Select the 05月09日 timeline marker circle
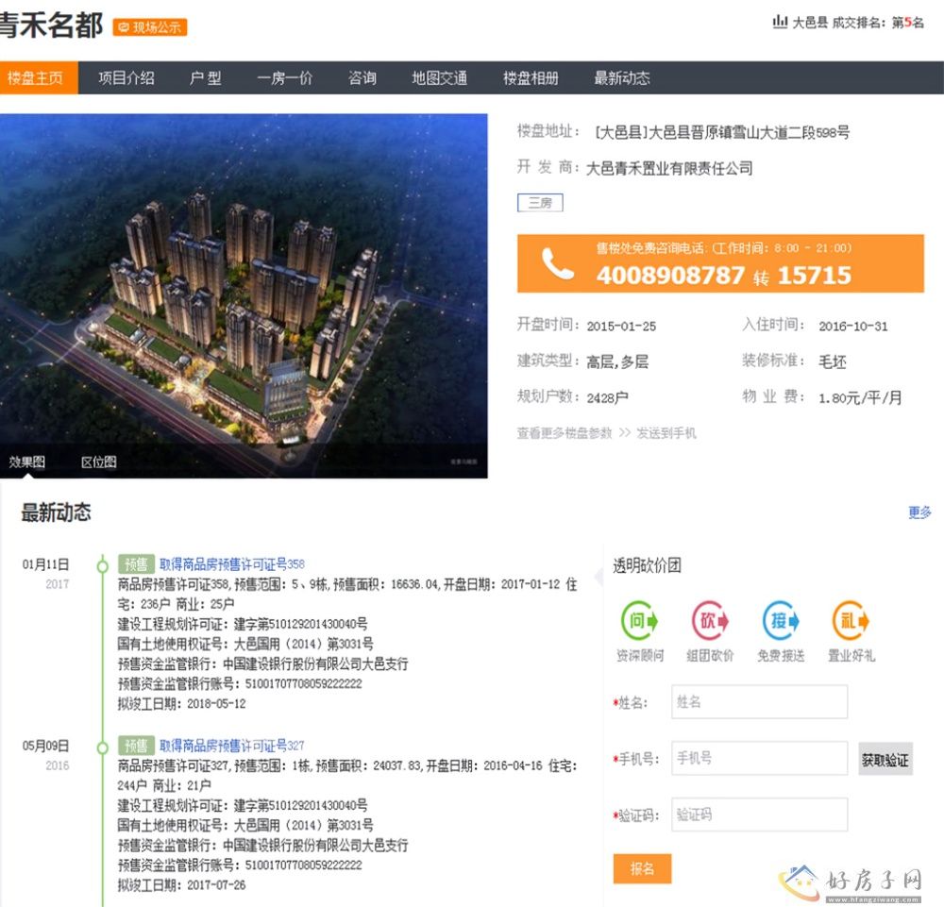 tap(103, 747)
